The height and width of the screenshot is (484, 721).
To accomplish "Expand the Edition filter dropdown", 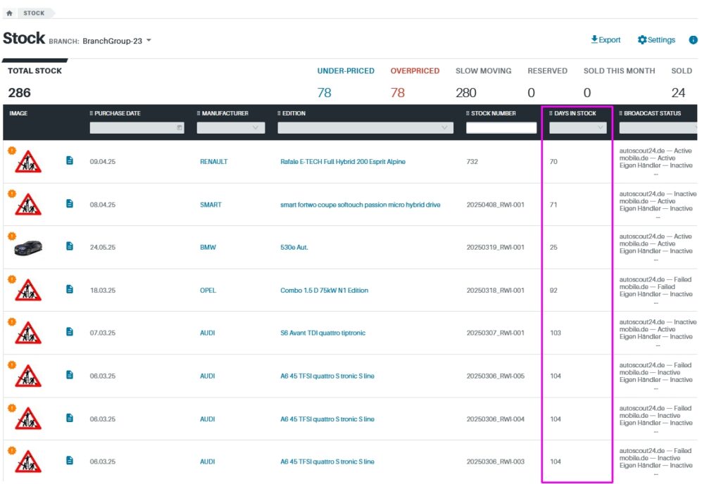I will 365,128.
